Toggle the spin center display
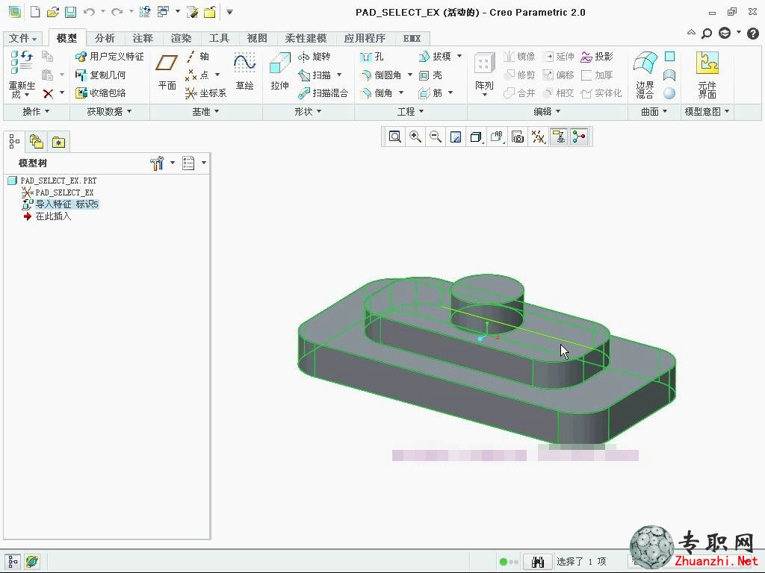 pyautogui.click(x=579, y=137)
